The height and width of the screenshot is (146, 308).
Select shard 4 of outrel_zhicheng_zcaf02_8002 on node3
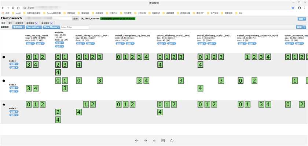[160, 112]
